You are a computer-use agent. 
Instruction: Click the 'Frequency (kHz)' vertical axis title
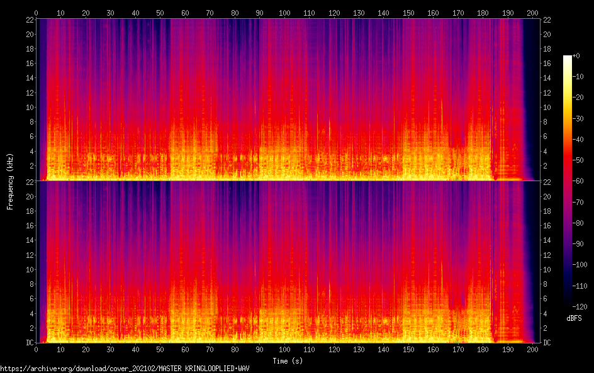(x=10, y=182)
